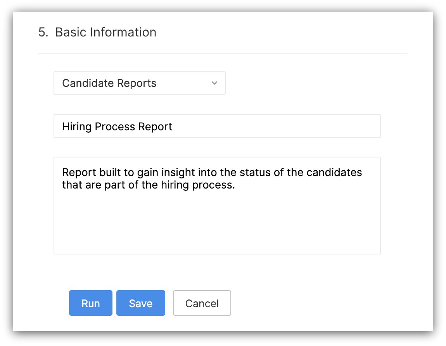
Task: Place cursor after the word 'Report' in name field
Action: click(x=173, y=126)
